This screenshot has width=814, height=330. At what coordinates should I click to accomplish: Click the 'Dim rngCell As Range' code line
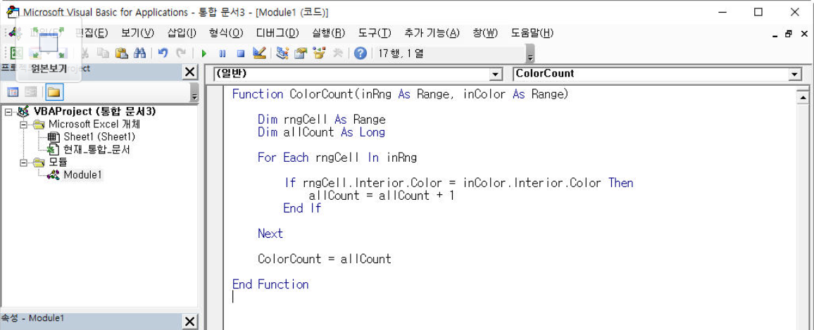point(321,120)
